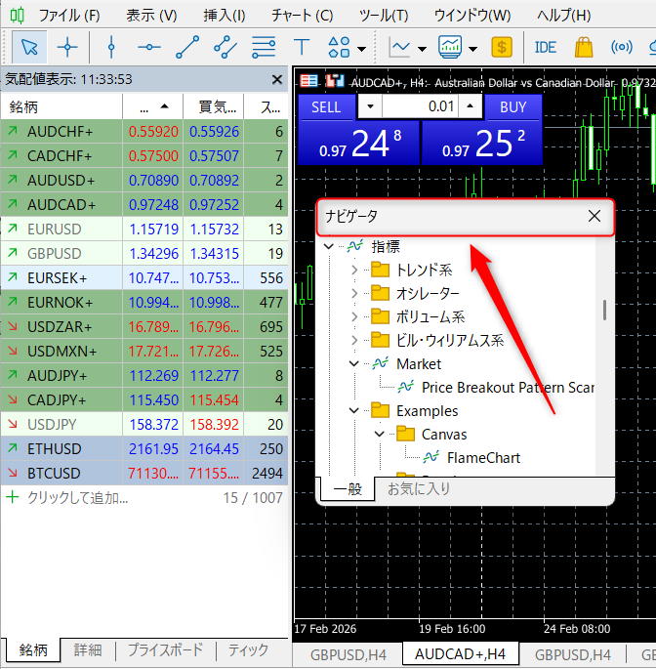The width and height of the screenshot is (656, 669).
Task: Switch to the プライスボード tab
Action: click(x=164, y=650)
